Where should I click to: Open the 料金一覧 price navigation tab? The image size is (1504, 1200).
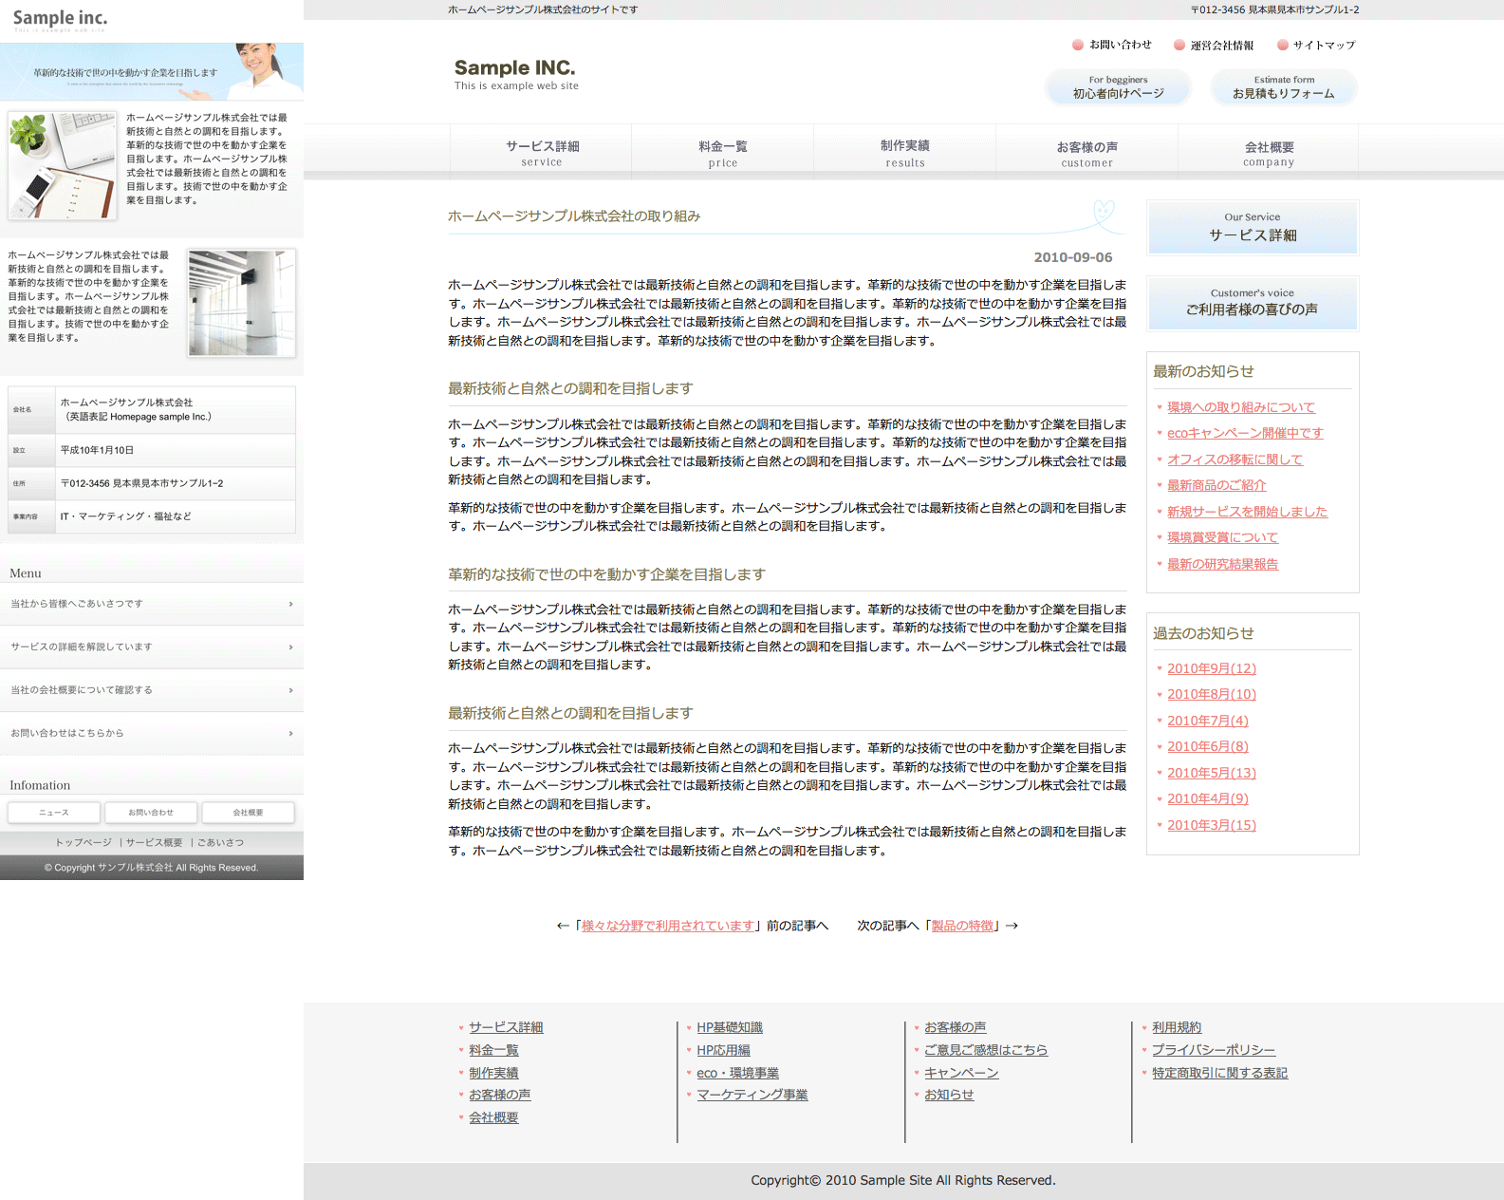pos(723,153)
